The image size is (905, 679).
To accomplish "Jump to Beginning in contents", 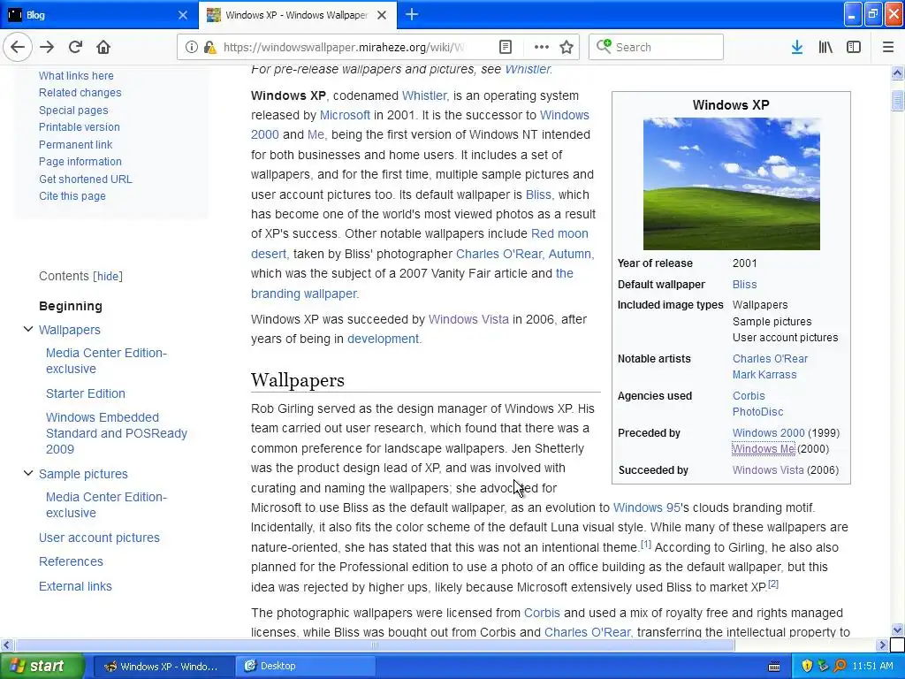I will (71, 306).
